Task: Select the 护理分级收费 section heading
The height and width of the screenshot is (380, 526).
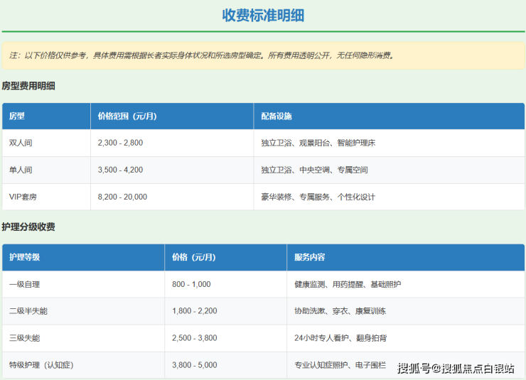Action: pyautogui.click(x=28, y=227)
